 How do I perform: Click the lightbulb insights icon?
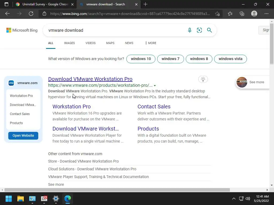(203, 79)
